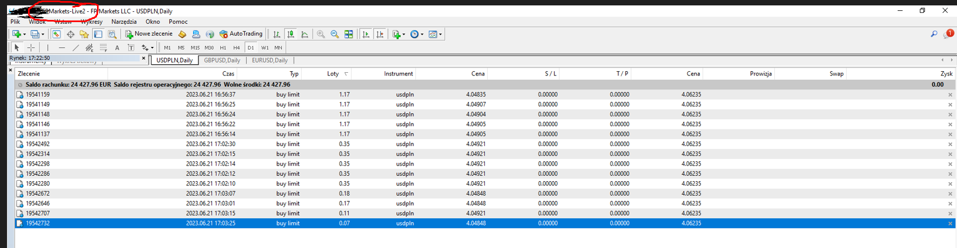Image resolution: width=957 pixels, height=248 pixels.
Task: Open the Wykresy menu
Action: coord(92,22)
